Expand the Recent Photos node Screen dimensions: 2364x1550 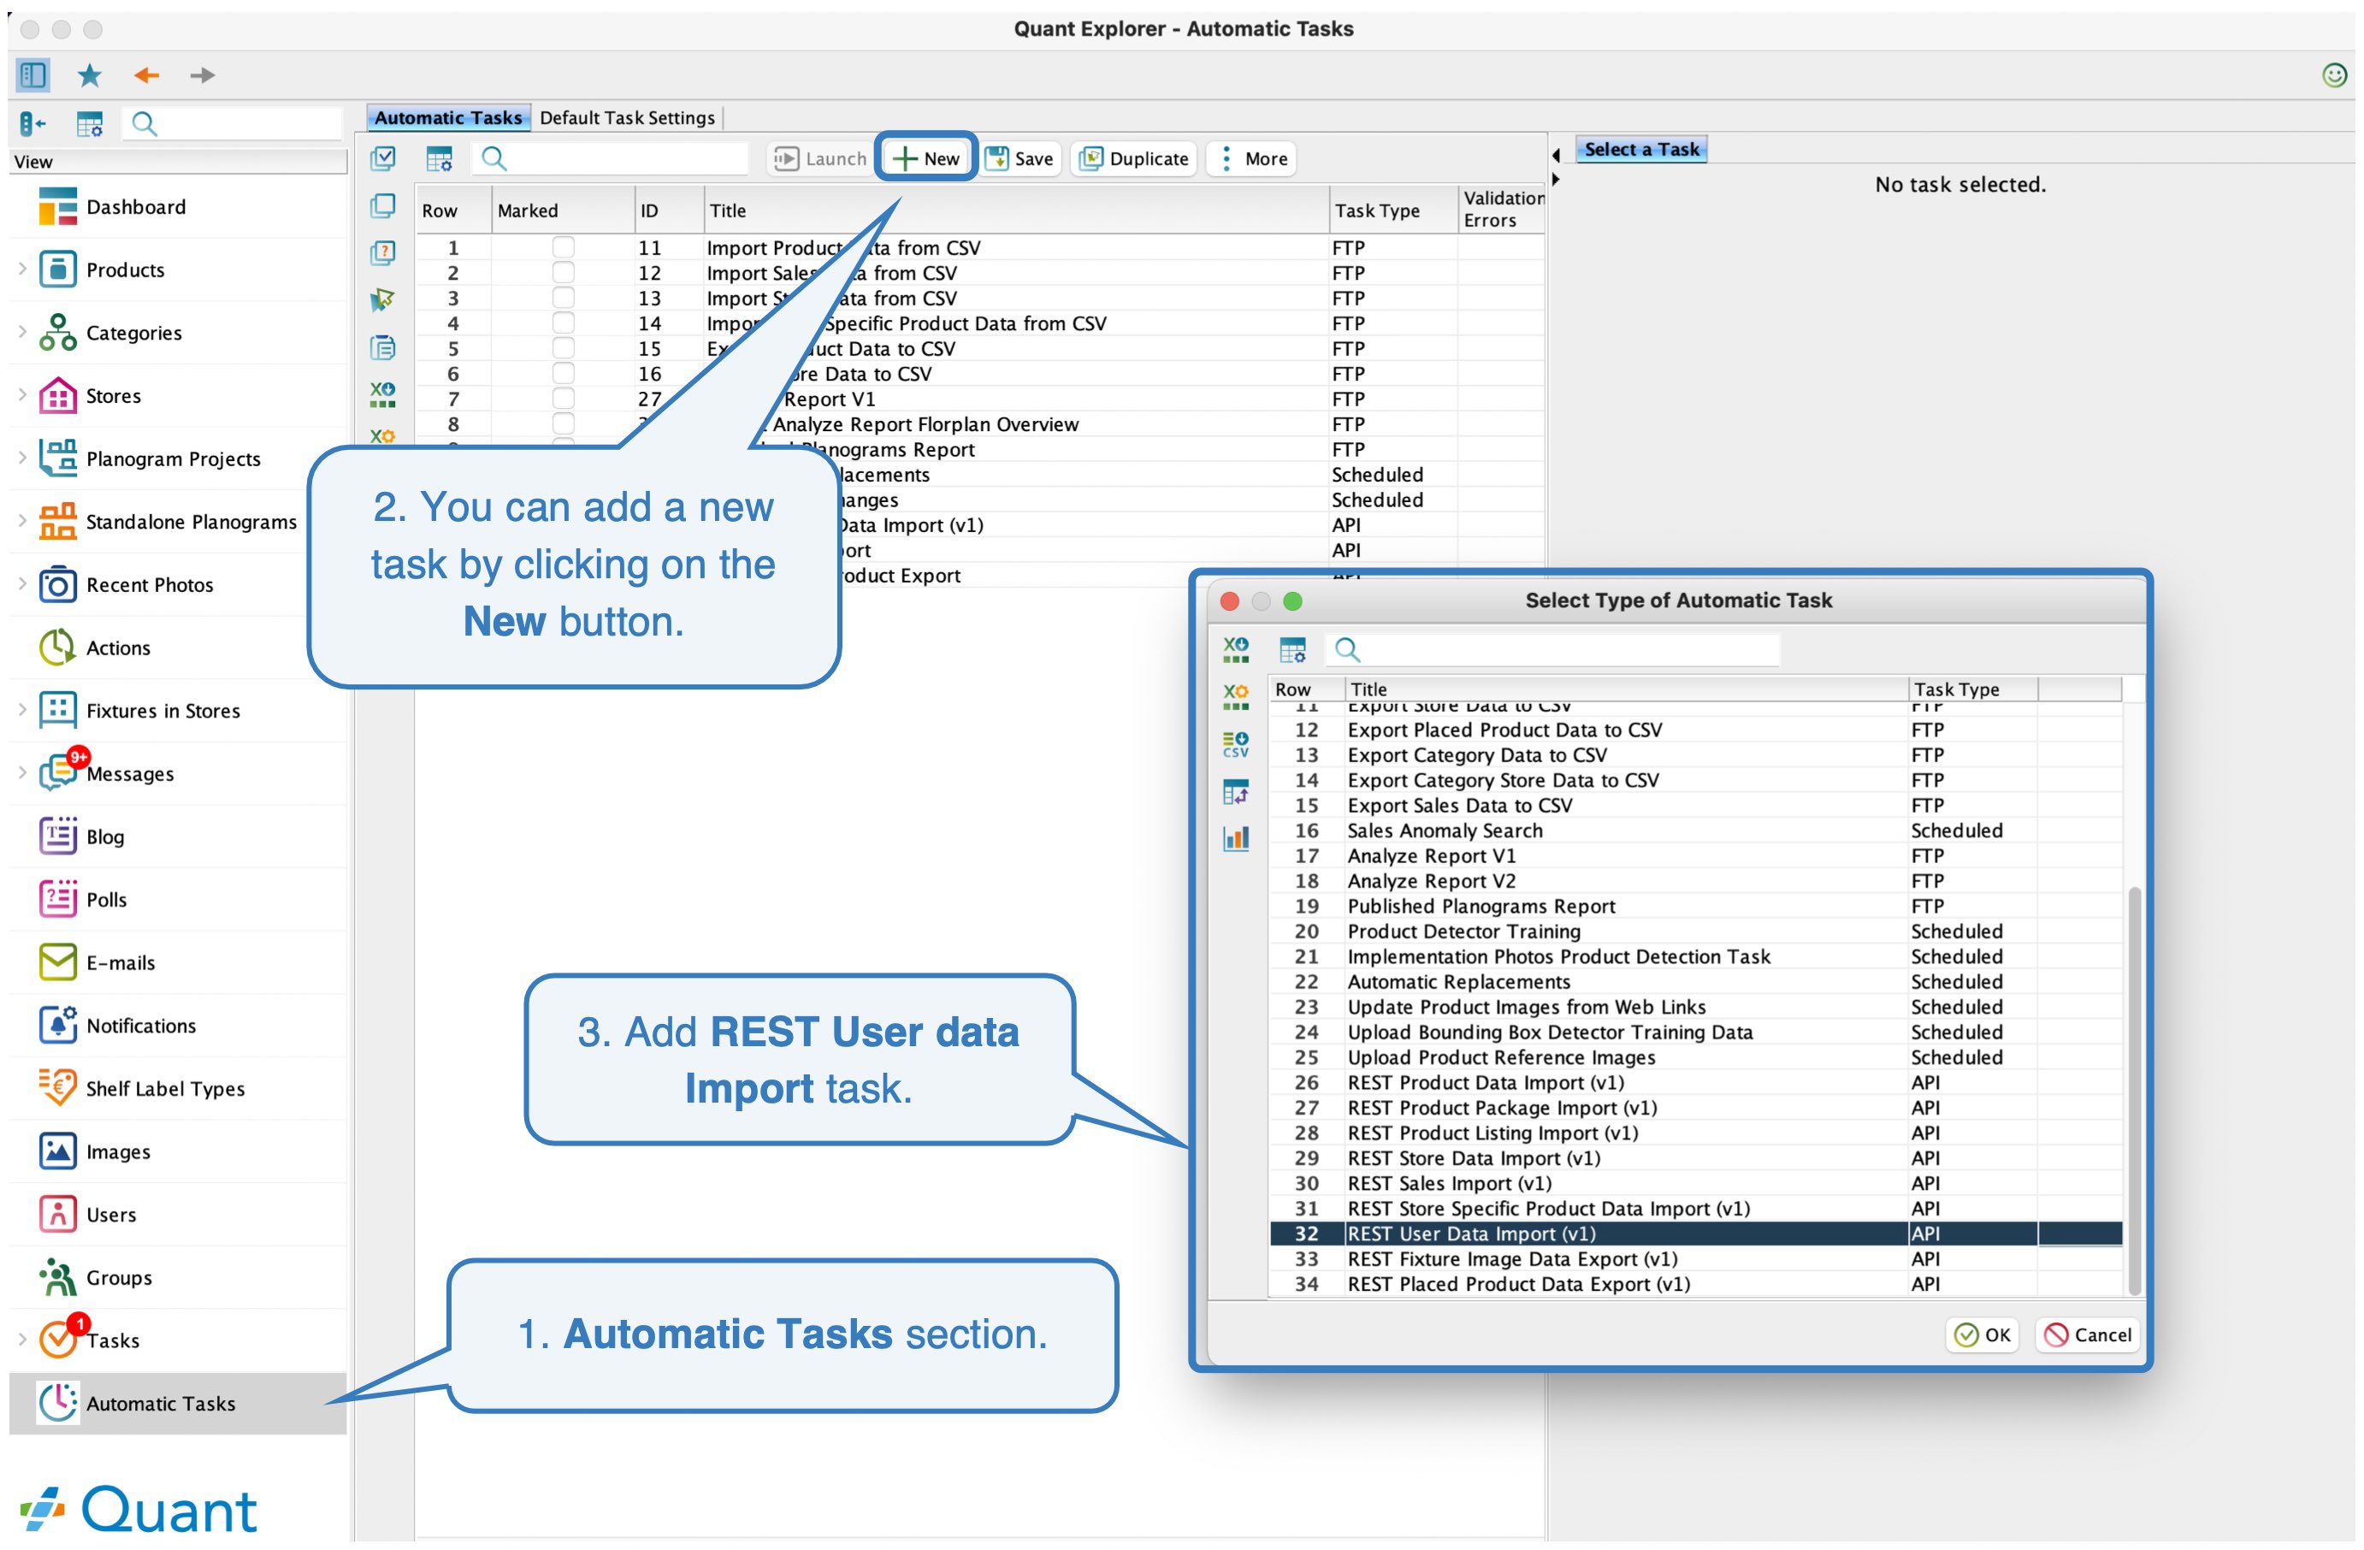pos(22,583)
